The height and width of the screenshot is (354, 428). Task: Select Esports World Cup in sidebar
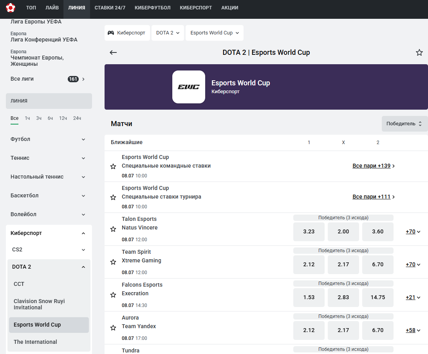49,325
